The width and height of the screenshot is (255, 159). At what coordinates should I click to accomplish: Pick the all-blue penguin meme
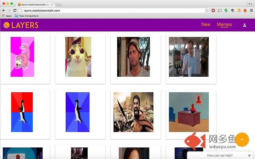[78, 112]
